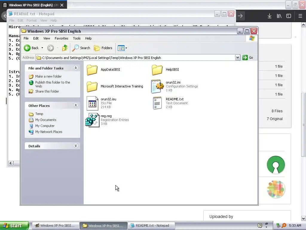Click inside the Explorer address field
The width and height of the screenshot is (306, 230).
[136, 58]
